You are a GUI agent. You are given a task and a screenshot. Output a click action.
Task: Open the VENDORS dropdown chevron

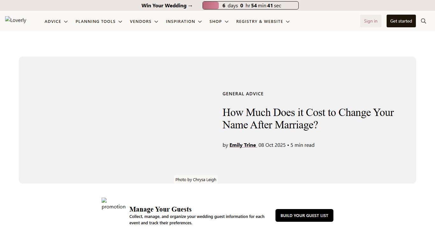tap(156, 22)
